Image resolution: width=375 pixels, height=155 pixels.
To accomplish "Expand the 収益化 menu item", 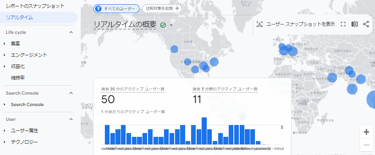I will point(5,66).
